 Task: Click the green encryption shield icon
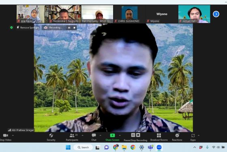[x=12, y=27]
